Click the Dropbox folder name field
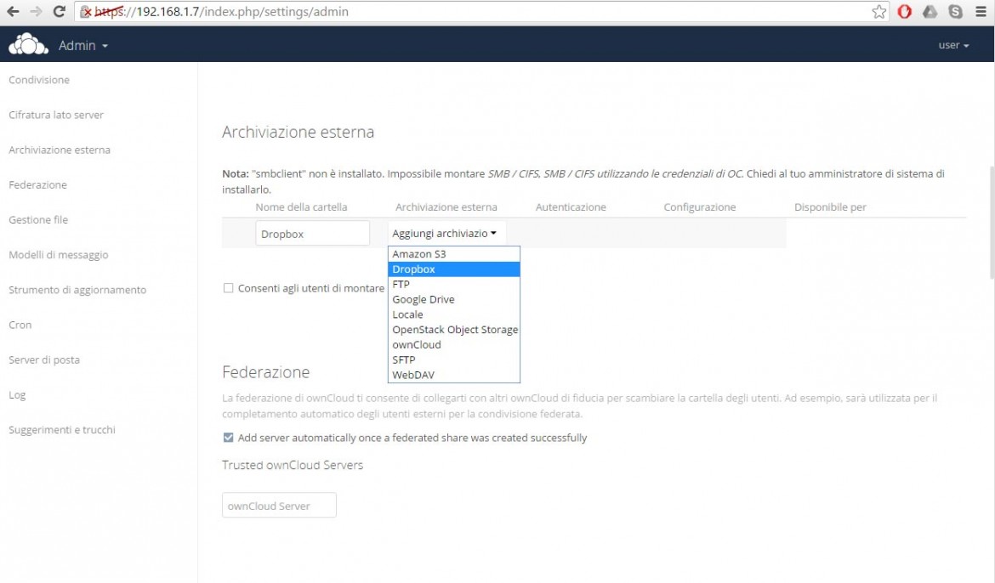Viewport: 995px width, 583px height. [x=312, y=234]
